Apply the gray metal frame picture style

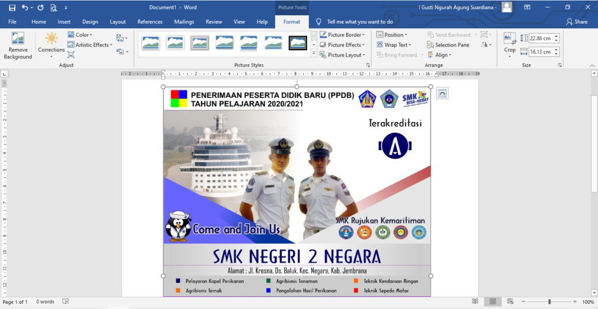(x=200, y=43)
